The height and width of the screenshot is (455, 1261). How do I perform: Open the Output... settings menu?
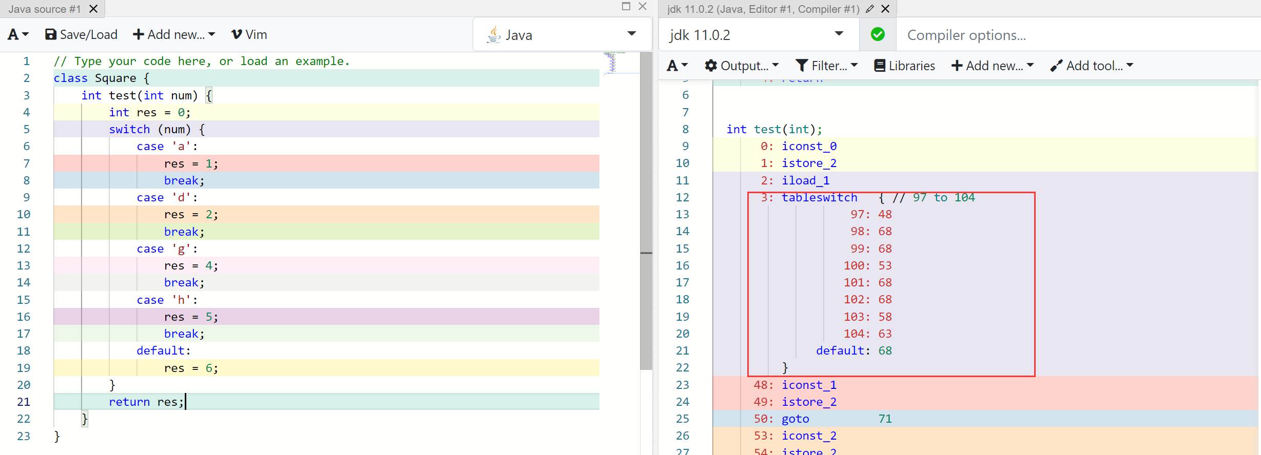(742, 66)
